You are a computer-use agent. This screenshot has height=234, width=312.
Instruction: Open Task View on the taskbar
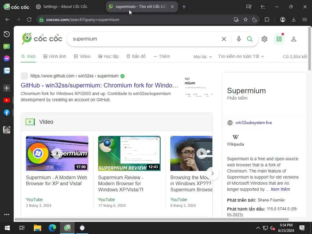click(22, 228)
